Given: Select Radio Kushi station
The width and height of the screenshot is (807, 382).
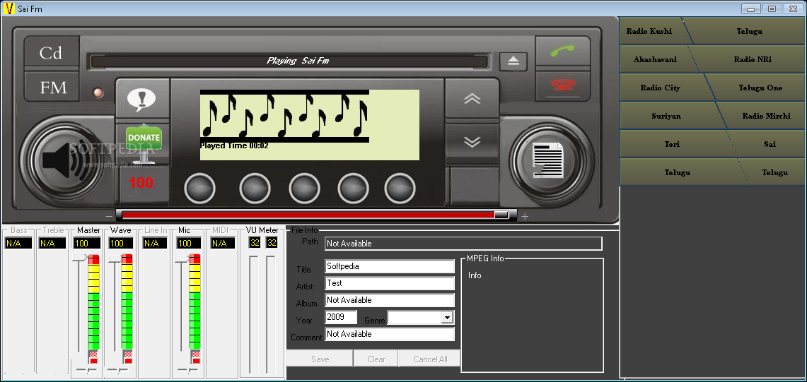Looking at the screenshot, I should pyautogui.click(x=649, y=31).
